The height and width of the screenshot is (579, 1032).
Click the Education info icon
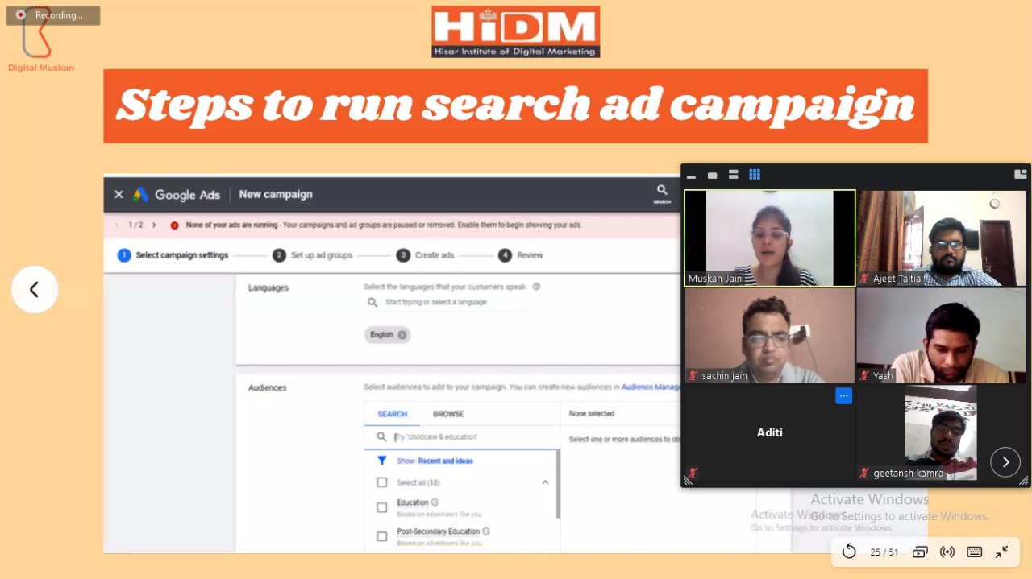point(435,502)
